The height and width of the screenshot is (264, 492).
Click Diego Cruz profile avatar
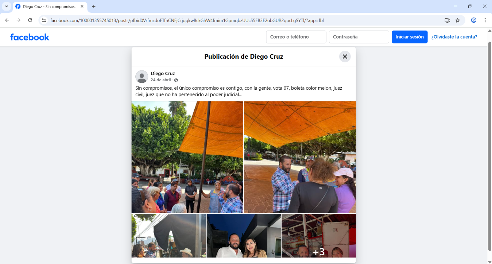[142, 77]
